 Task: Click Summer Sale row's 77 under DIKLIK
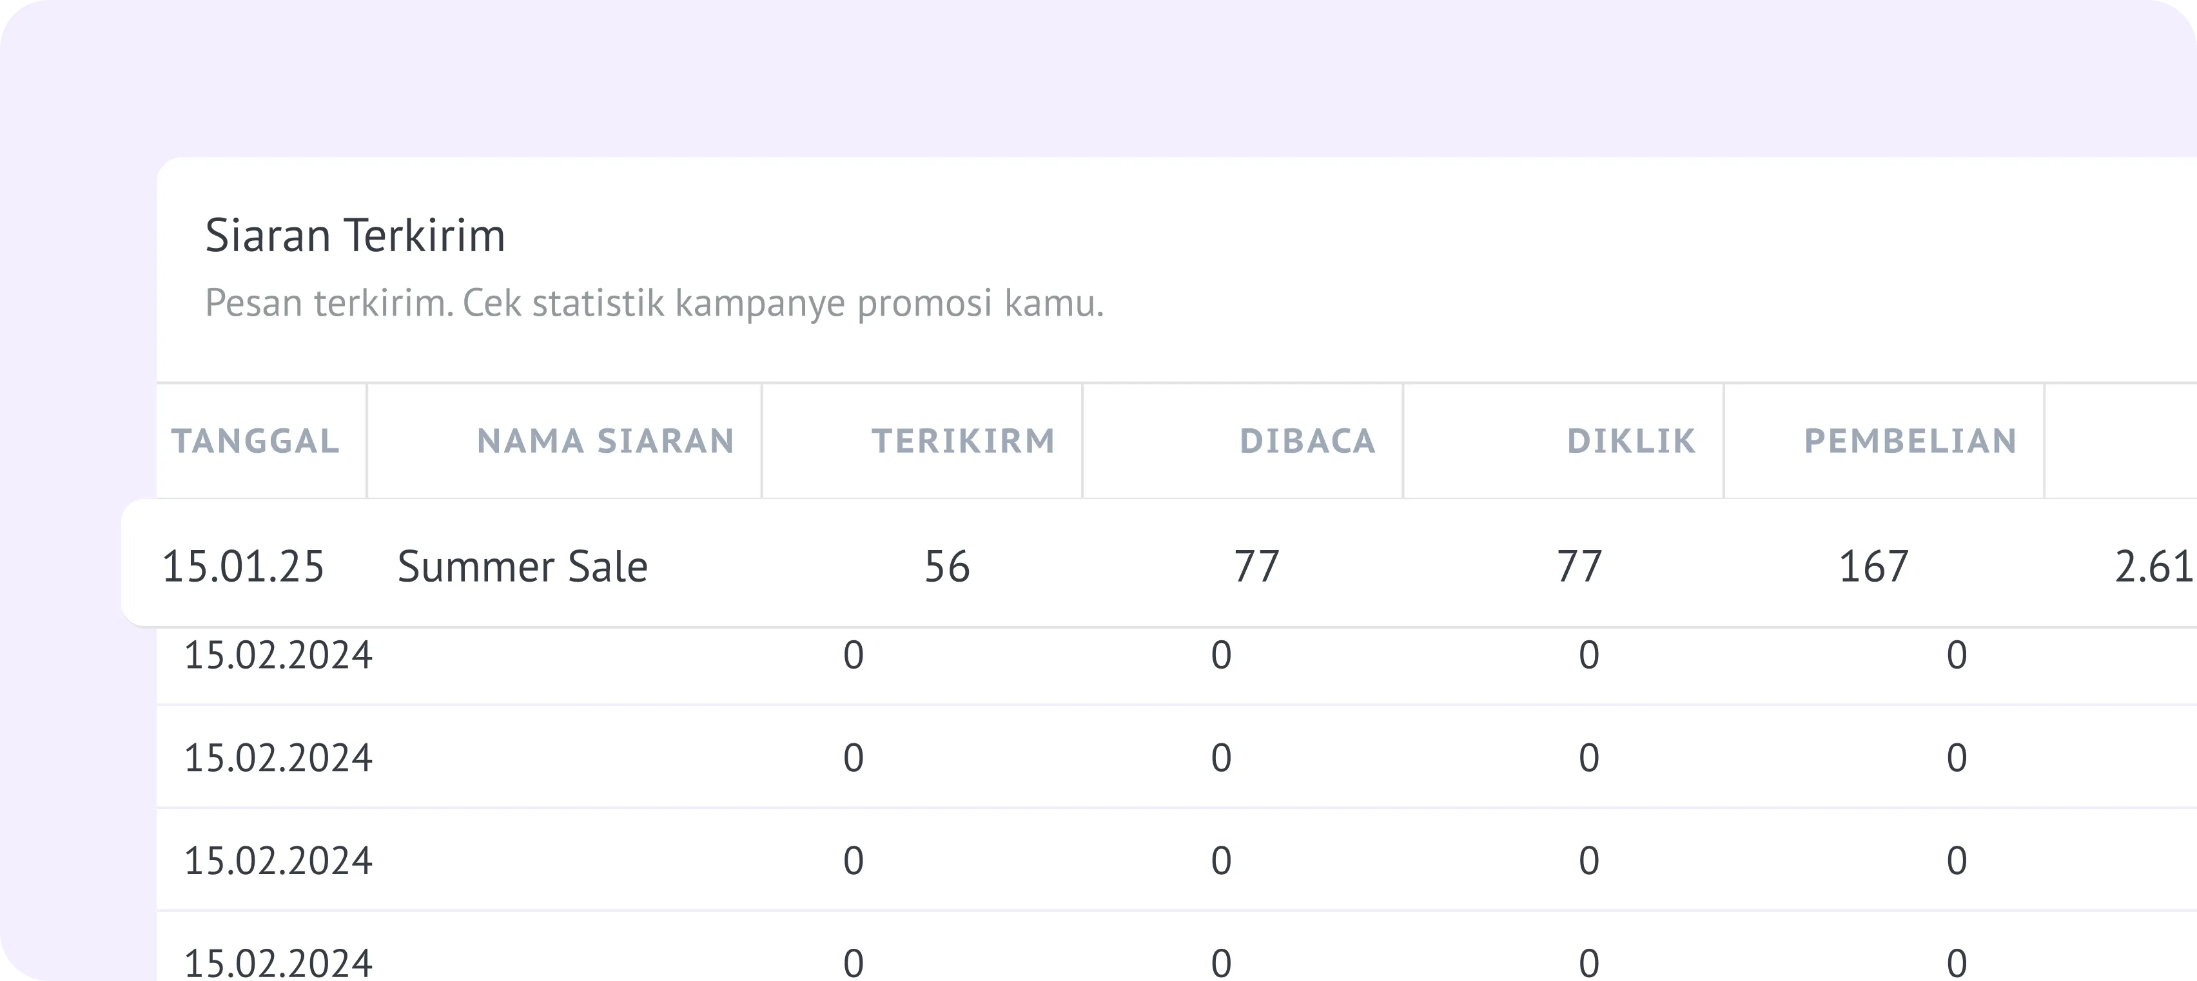click(1579, 567)
